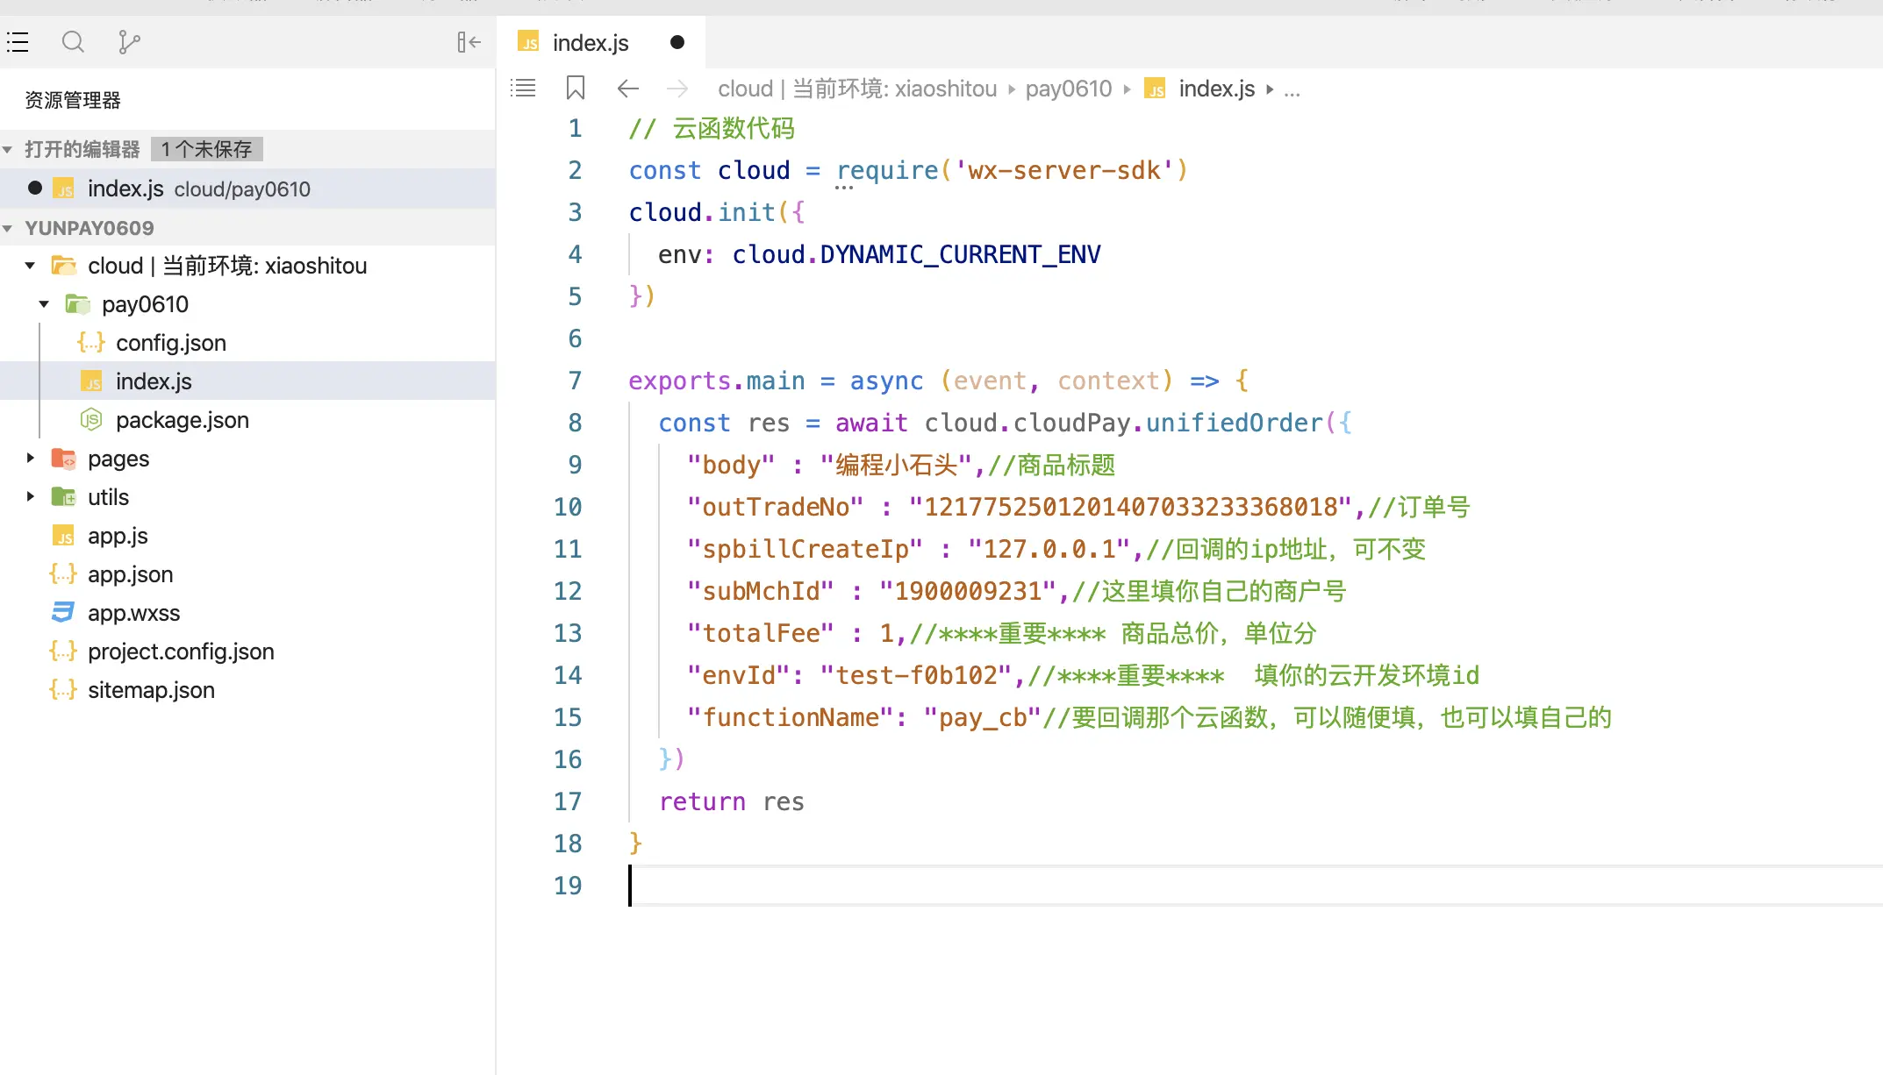
Task: Navigate back with the left arrow
Action: coord(628,88)
